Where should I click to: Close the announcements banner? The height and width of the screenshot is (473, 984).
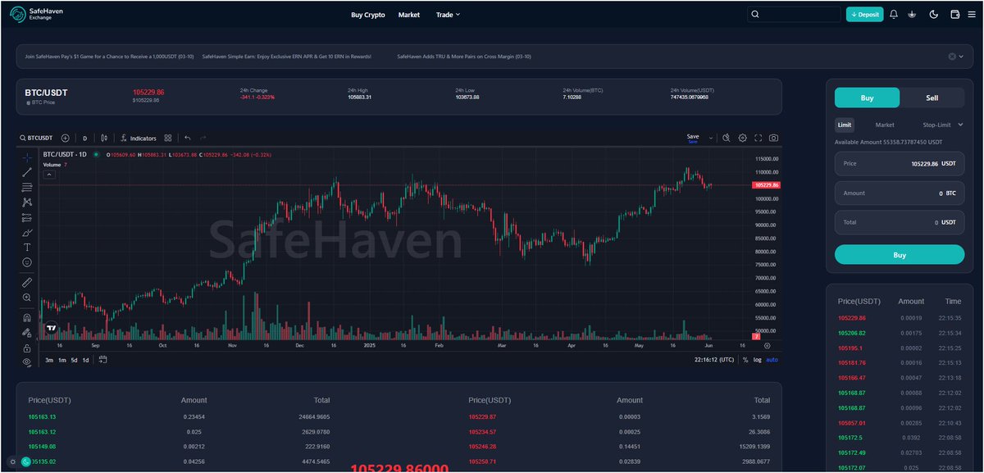[952, 57]
